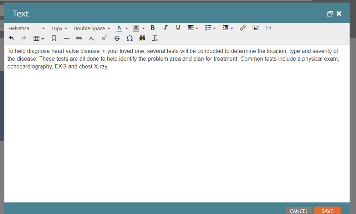The image size is (356, 214).
Task: Insert an anchor bookmark
Action: point(54,39)
